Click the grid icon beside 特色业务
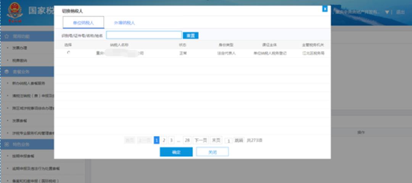412x183 pixels. [7, 144]
